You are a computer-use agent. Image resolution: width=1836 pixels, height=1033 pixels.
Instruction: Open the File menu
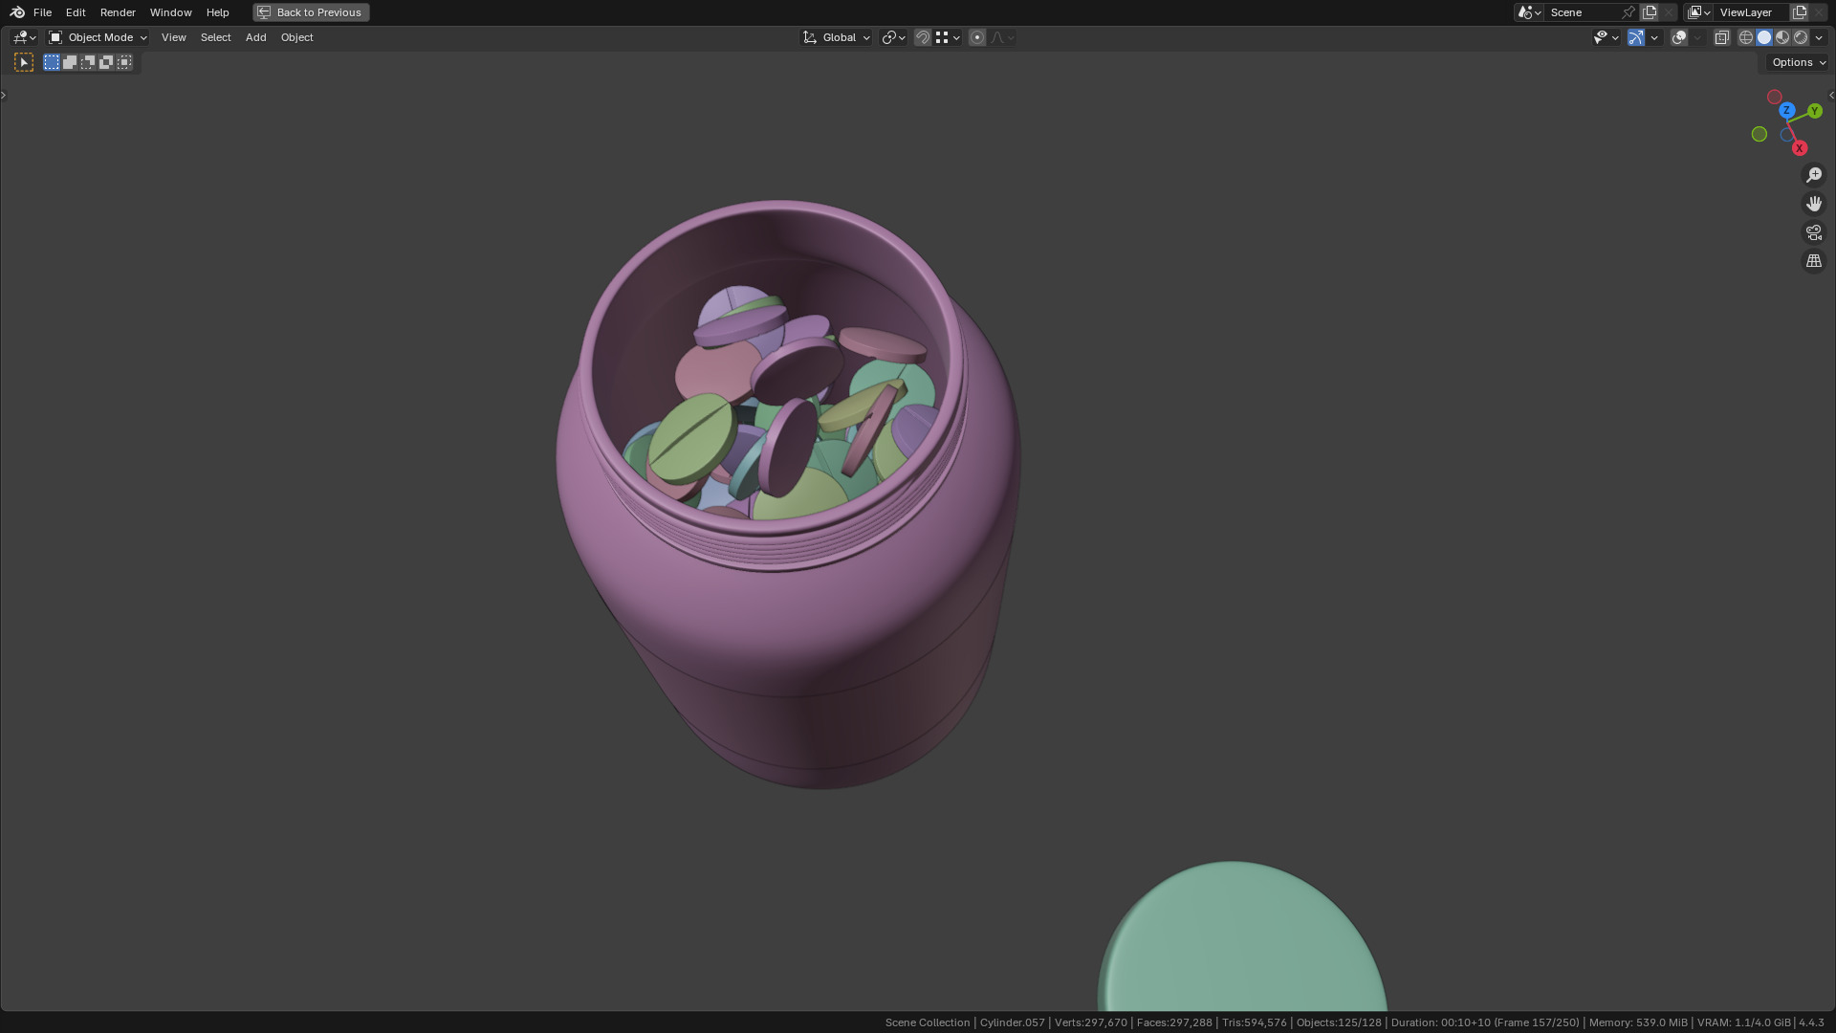pos(42,12)
